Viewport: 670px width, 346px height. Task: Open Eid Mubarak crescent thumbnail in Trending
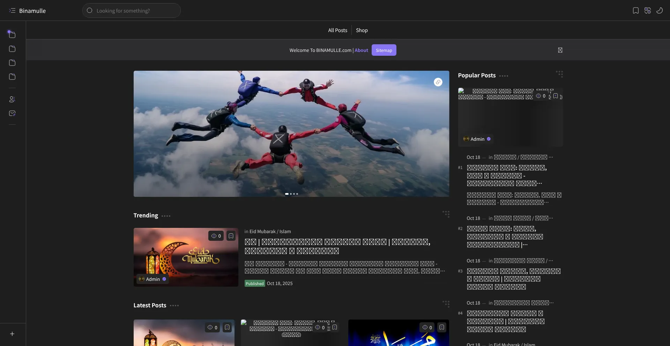click(186, 257)
